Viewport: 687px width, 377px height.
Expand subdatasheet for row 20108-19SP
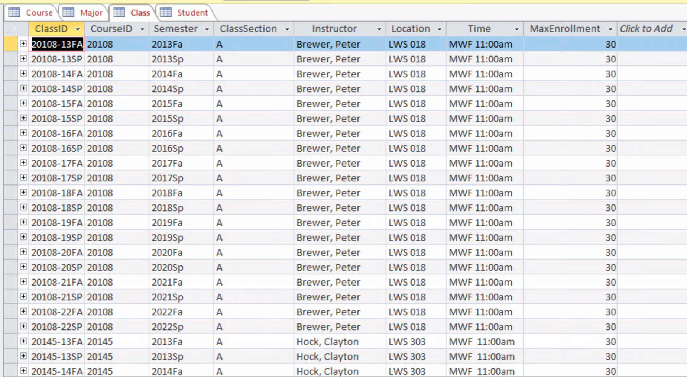pyautogui.click(x=23, y=237)
